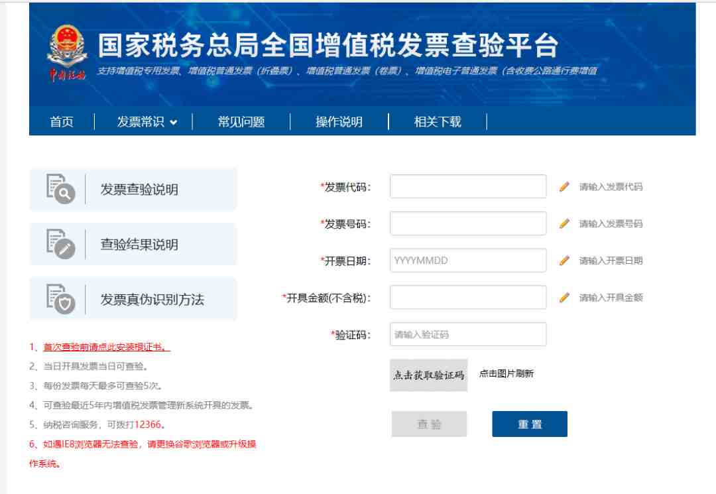Click the 重置 reset button

[530, 424]
